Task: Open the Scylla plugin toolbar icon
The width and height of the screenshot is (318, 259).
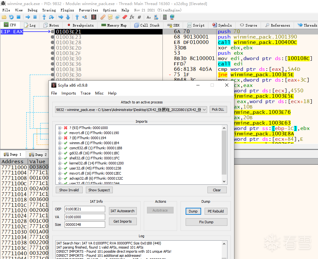Action: click(94, 17)
